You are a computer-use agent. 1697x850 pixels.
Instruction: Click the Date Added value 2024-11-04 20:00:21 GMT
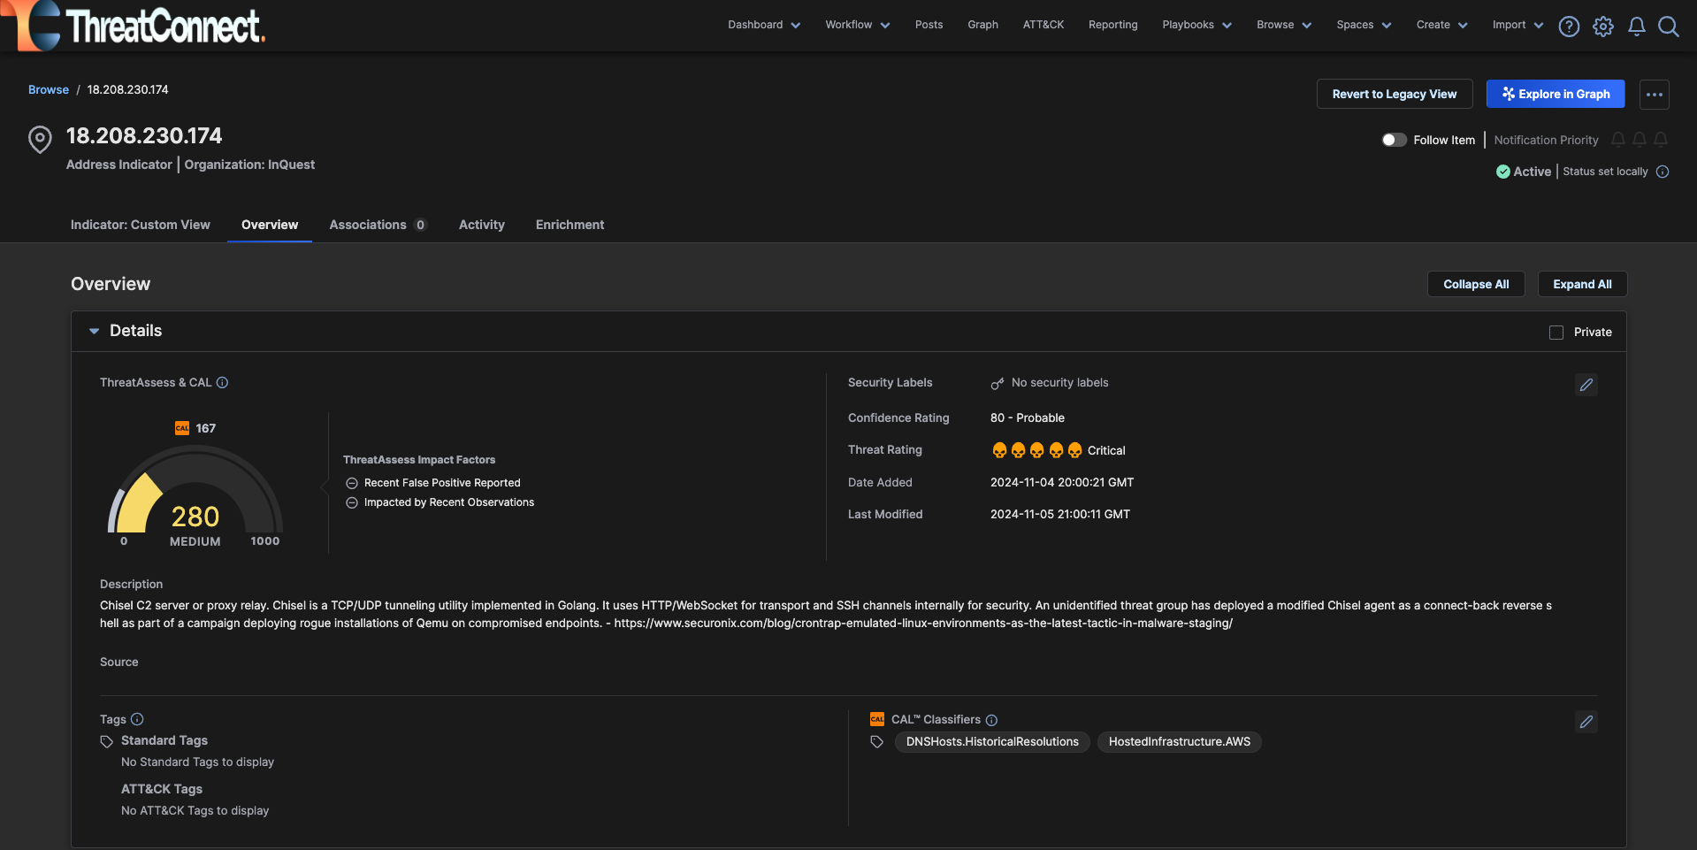pyautogui.click(x=1062, y=483)
